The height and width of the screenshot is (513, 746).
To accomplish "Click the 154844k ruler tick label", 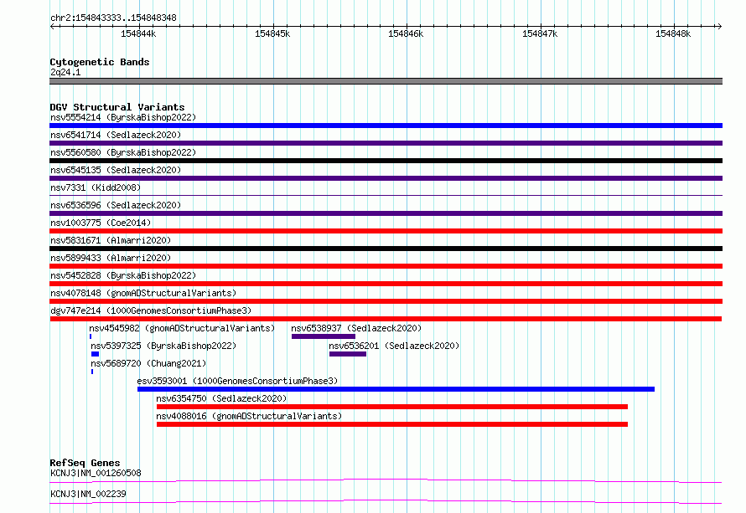I will [x=138, y=33].
